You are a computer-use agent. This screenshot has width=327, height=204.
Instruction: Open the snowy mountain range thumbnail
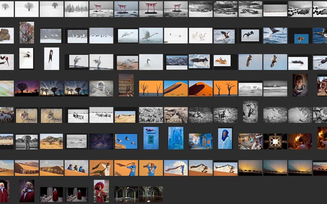(x=177, y=61)
